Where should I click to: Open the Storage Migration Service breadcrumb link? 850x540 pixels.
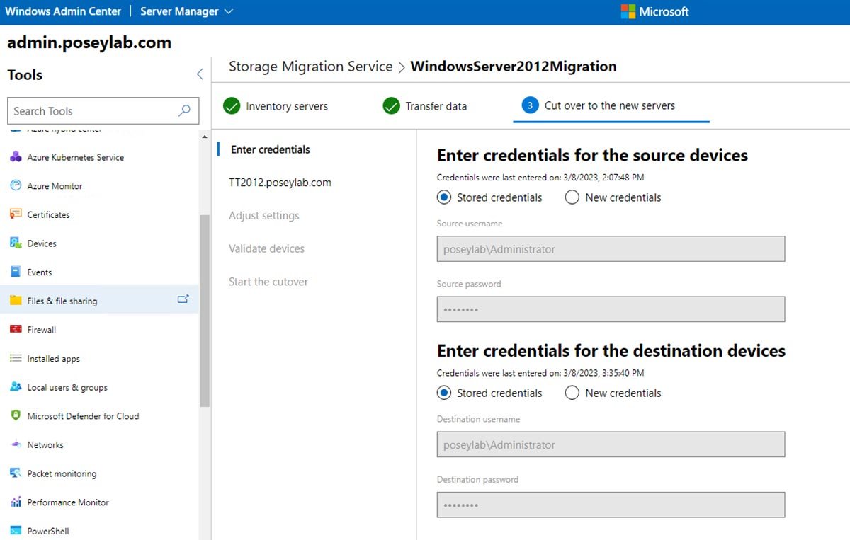click(x=310, y=67)
